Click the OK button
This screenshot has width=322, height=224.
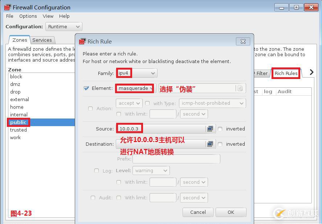click(x=231, y=212)
